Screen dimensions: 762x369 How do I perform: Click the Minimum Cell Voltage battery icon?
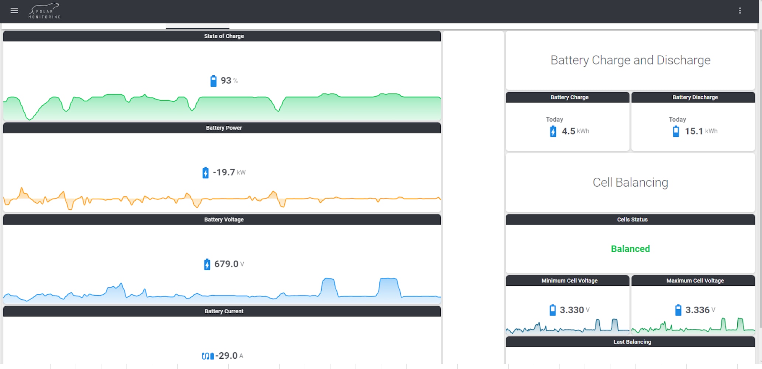[x=553, y=310]
